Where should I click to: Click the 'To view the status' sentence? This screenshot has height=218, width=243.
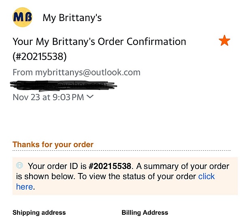[137, 177]
